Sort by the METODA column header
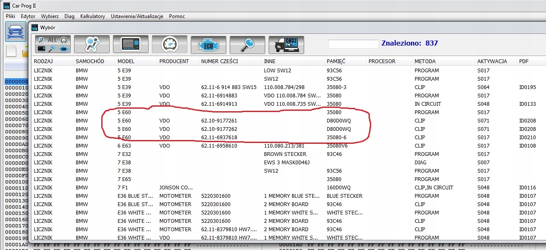 443,61
